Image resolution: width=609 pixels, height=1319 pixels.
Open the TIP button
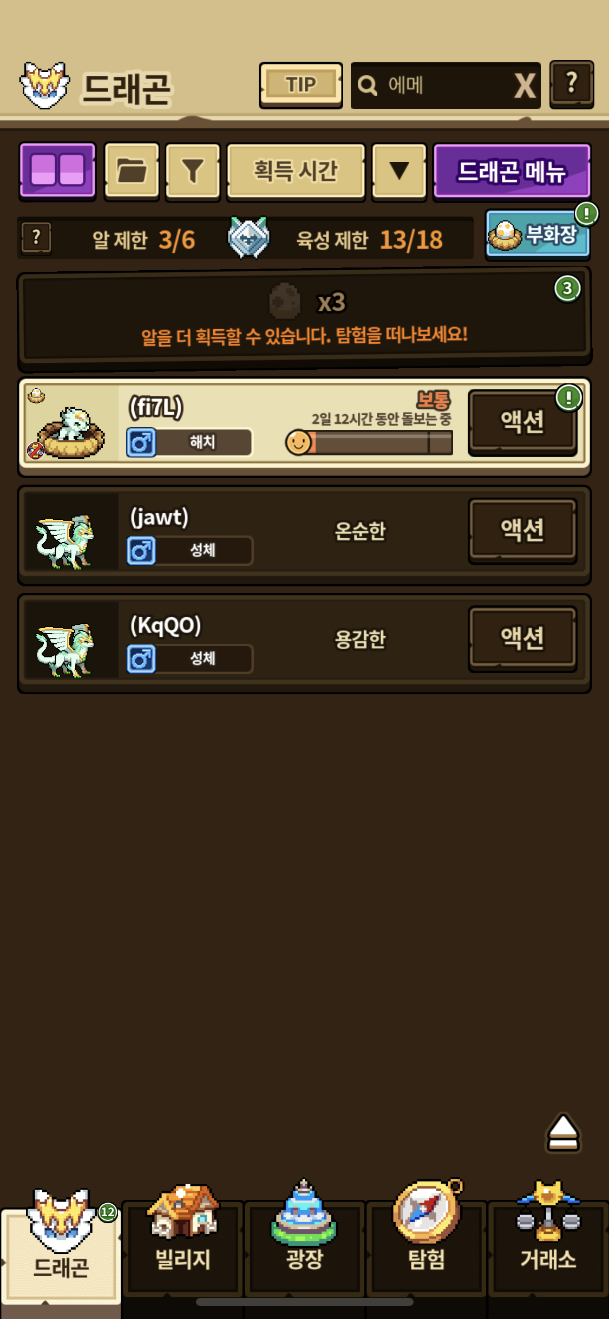301,85
